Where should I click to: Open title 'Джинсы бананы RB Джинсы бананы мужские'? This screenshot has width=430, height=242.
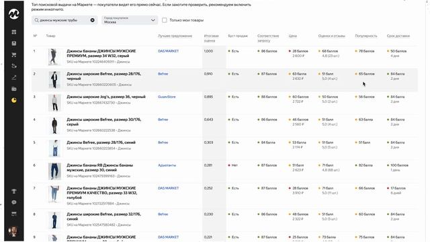click(x=100, y=167)
